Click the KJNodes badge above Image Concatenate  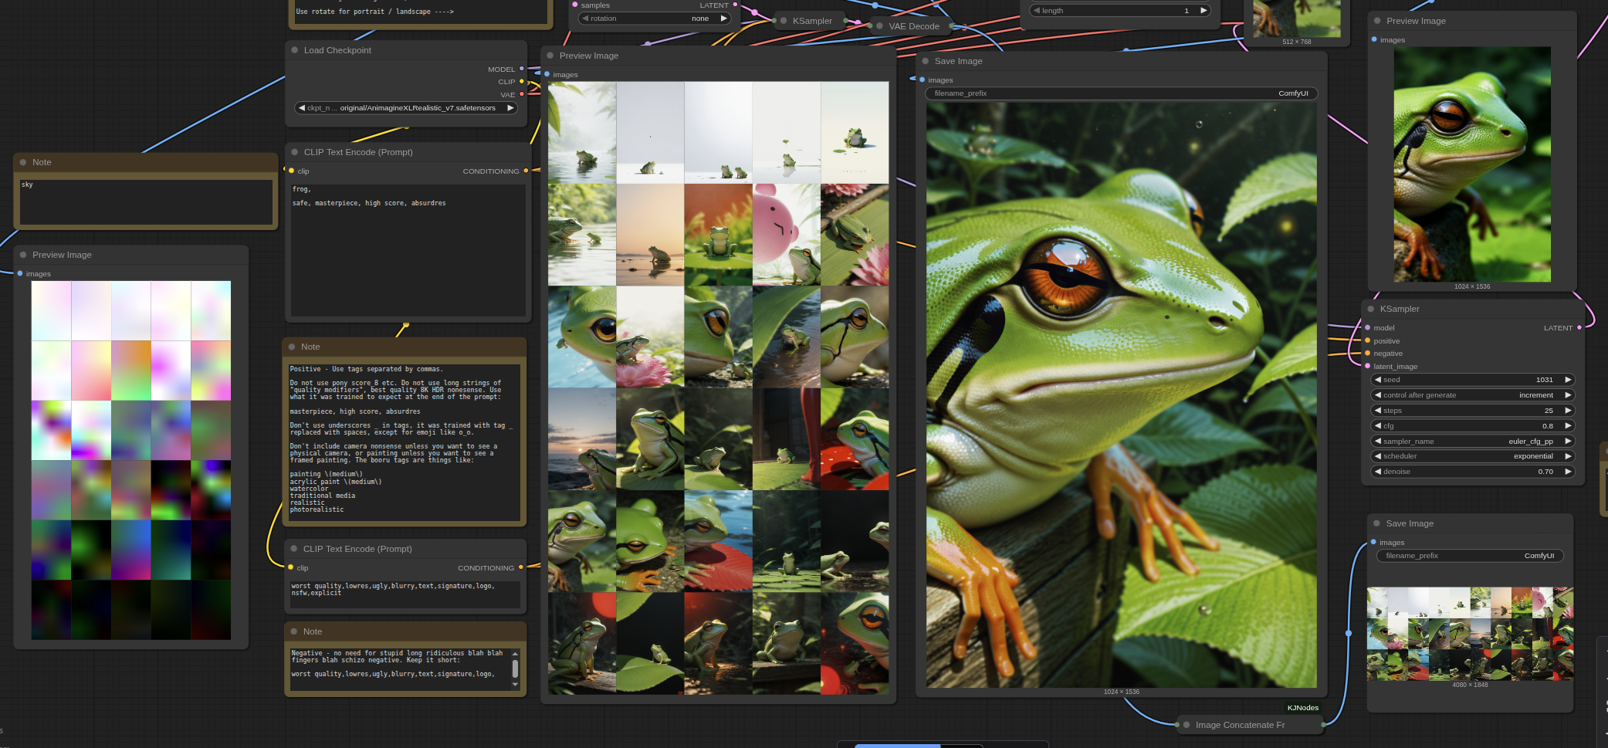[1303, 707]
